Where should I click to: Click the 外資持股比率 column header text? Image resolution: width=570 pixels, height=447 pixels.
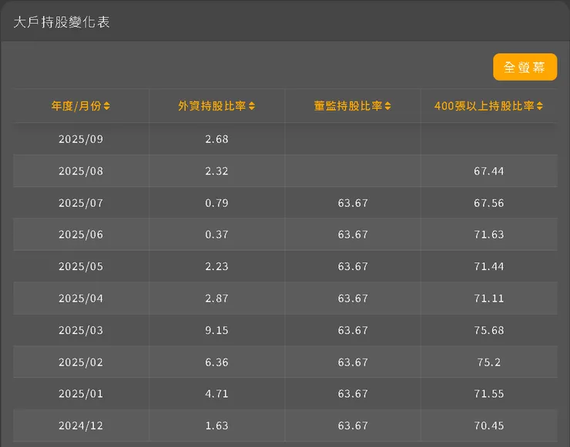pyautogui.click(x=212, y=106)
